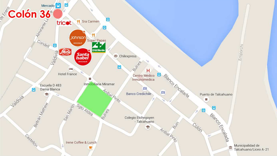
Task: Click the Municipalidad de Talcahuano building icon
Action: (230, 148)
